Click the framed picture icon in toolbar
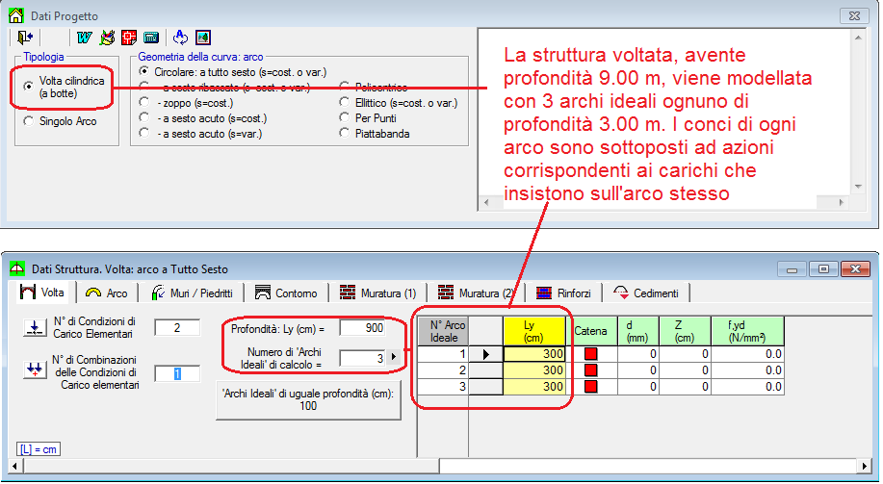 pyautogui.click(x=202, y=38)
